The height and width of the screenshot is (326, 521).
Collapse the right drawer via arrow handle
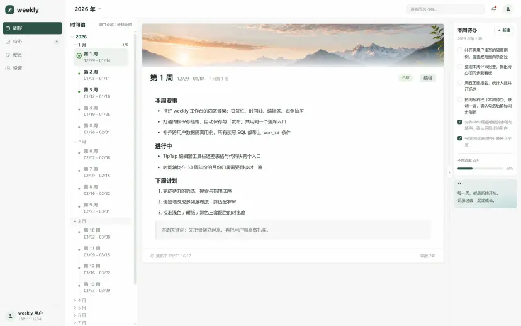point(449,172)
